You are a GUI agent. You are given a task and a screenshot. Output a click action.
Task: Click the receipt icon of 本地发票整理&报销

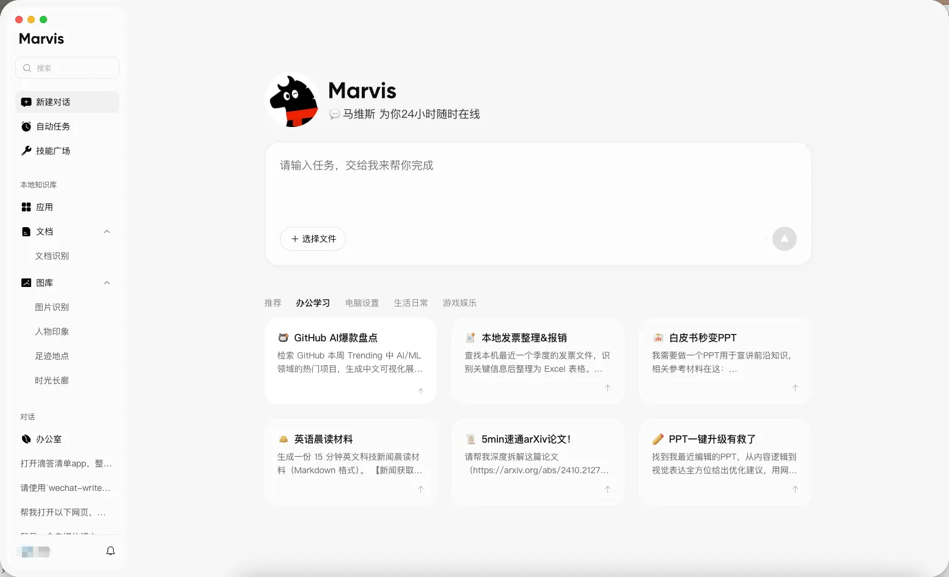click(x=471, y=338)
